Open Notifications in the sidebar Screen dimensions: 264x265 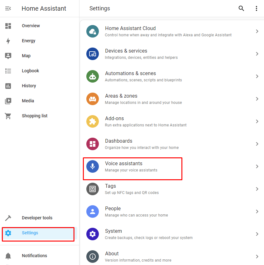coord(34,256)
